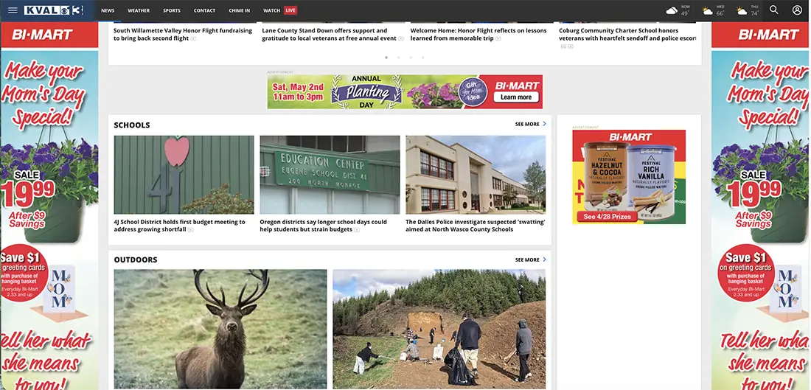The height and width of the screenshot is (390, 811).
Task: Open the Weather menu
Action: click(139, 10)
